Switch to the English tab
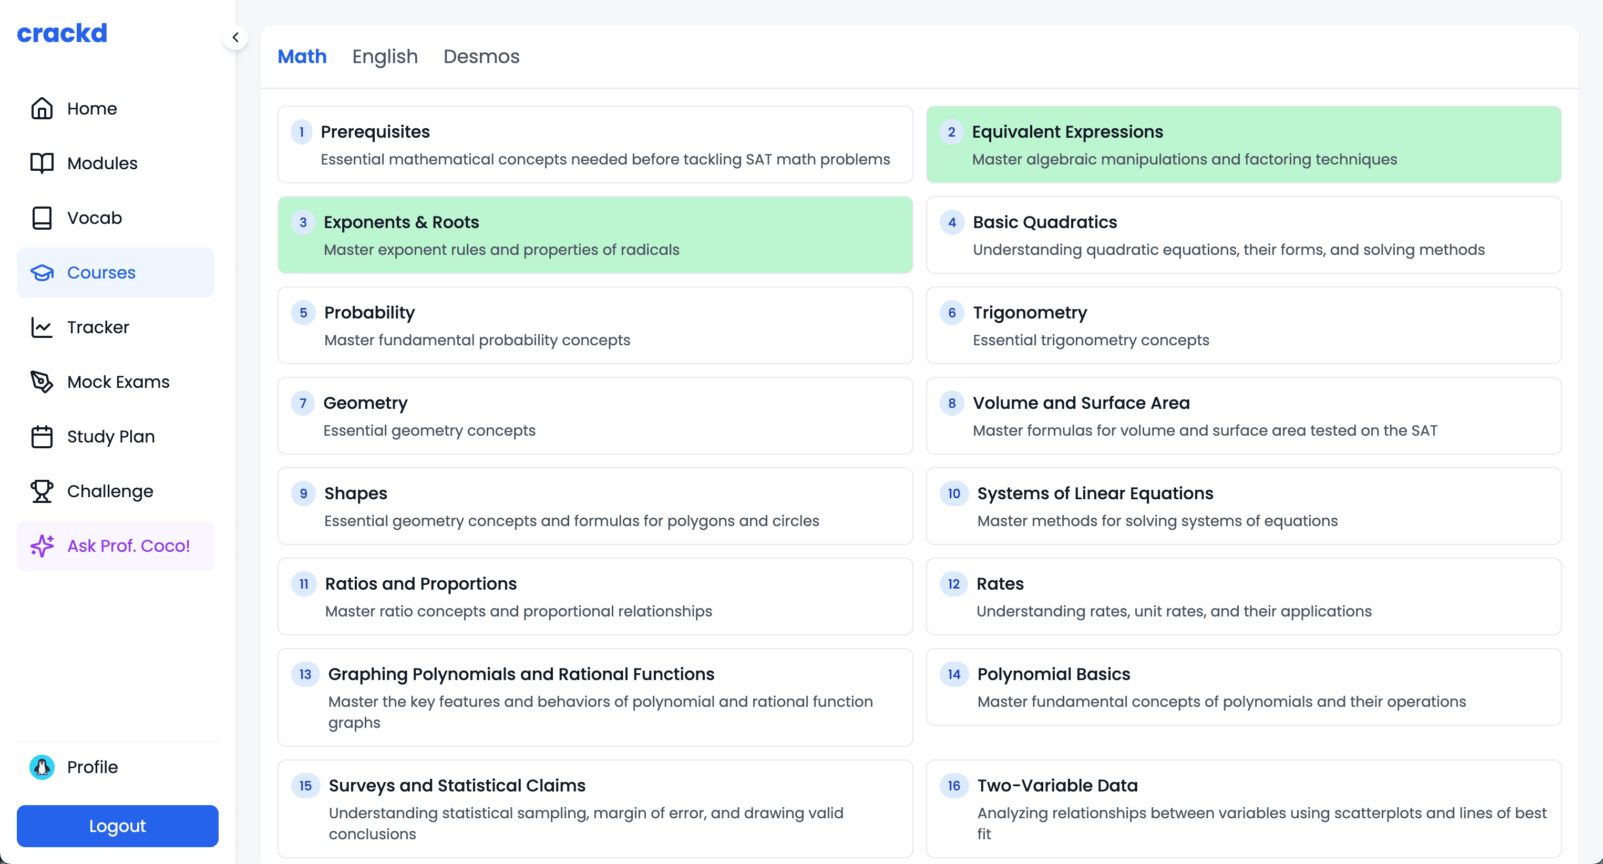The image size is (1603, 864). click(385, 57)
